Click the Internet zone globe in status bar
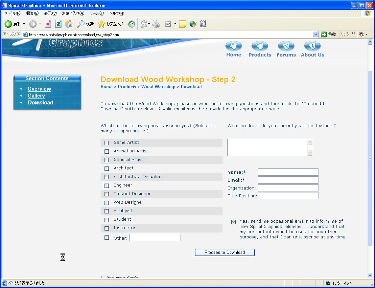This screenshot has width=375, height=288. (328, 283)
